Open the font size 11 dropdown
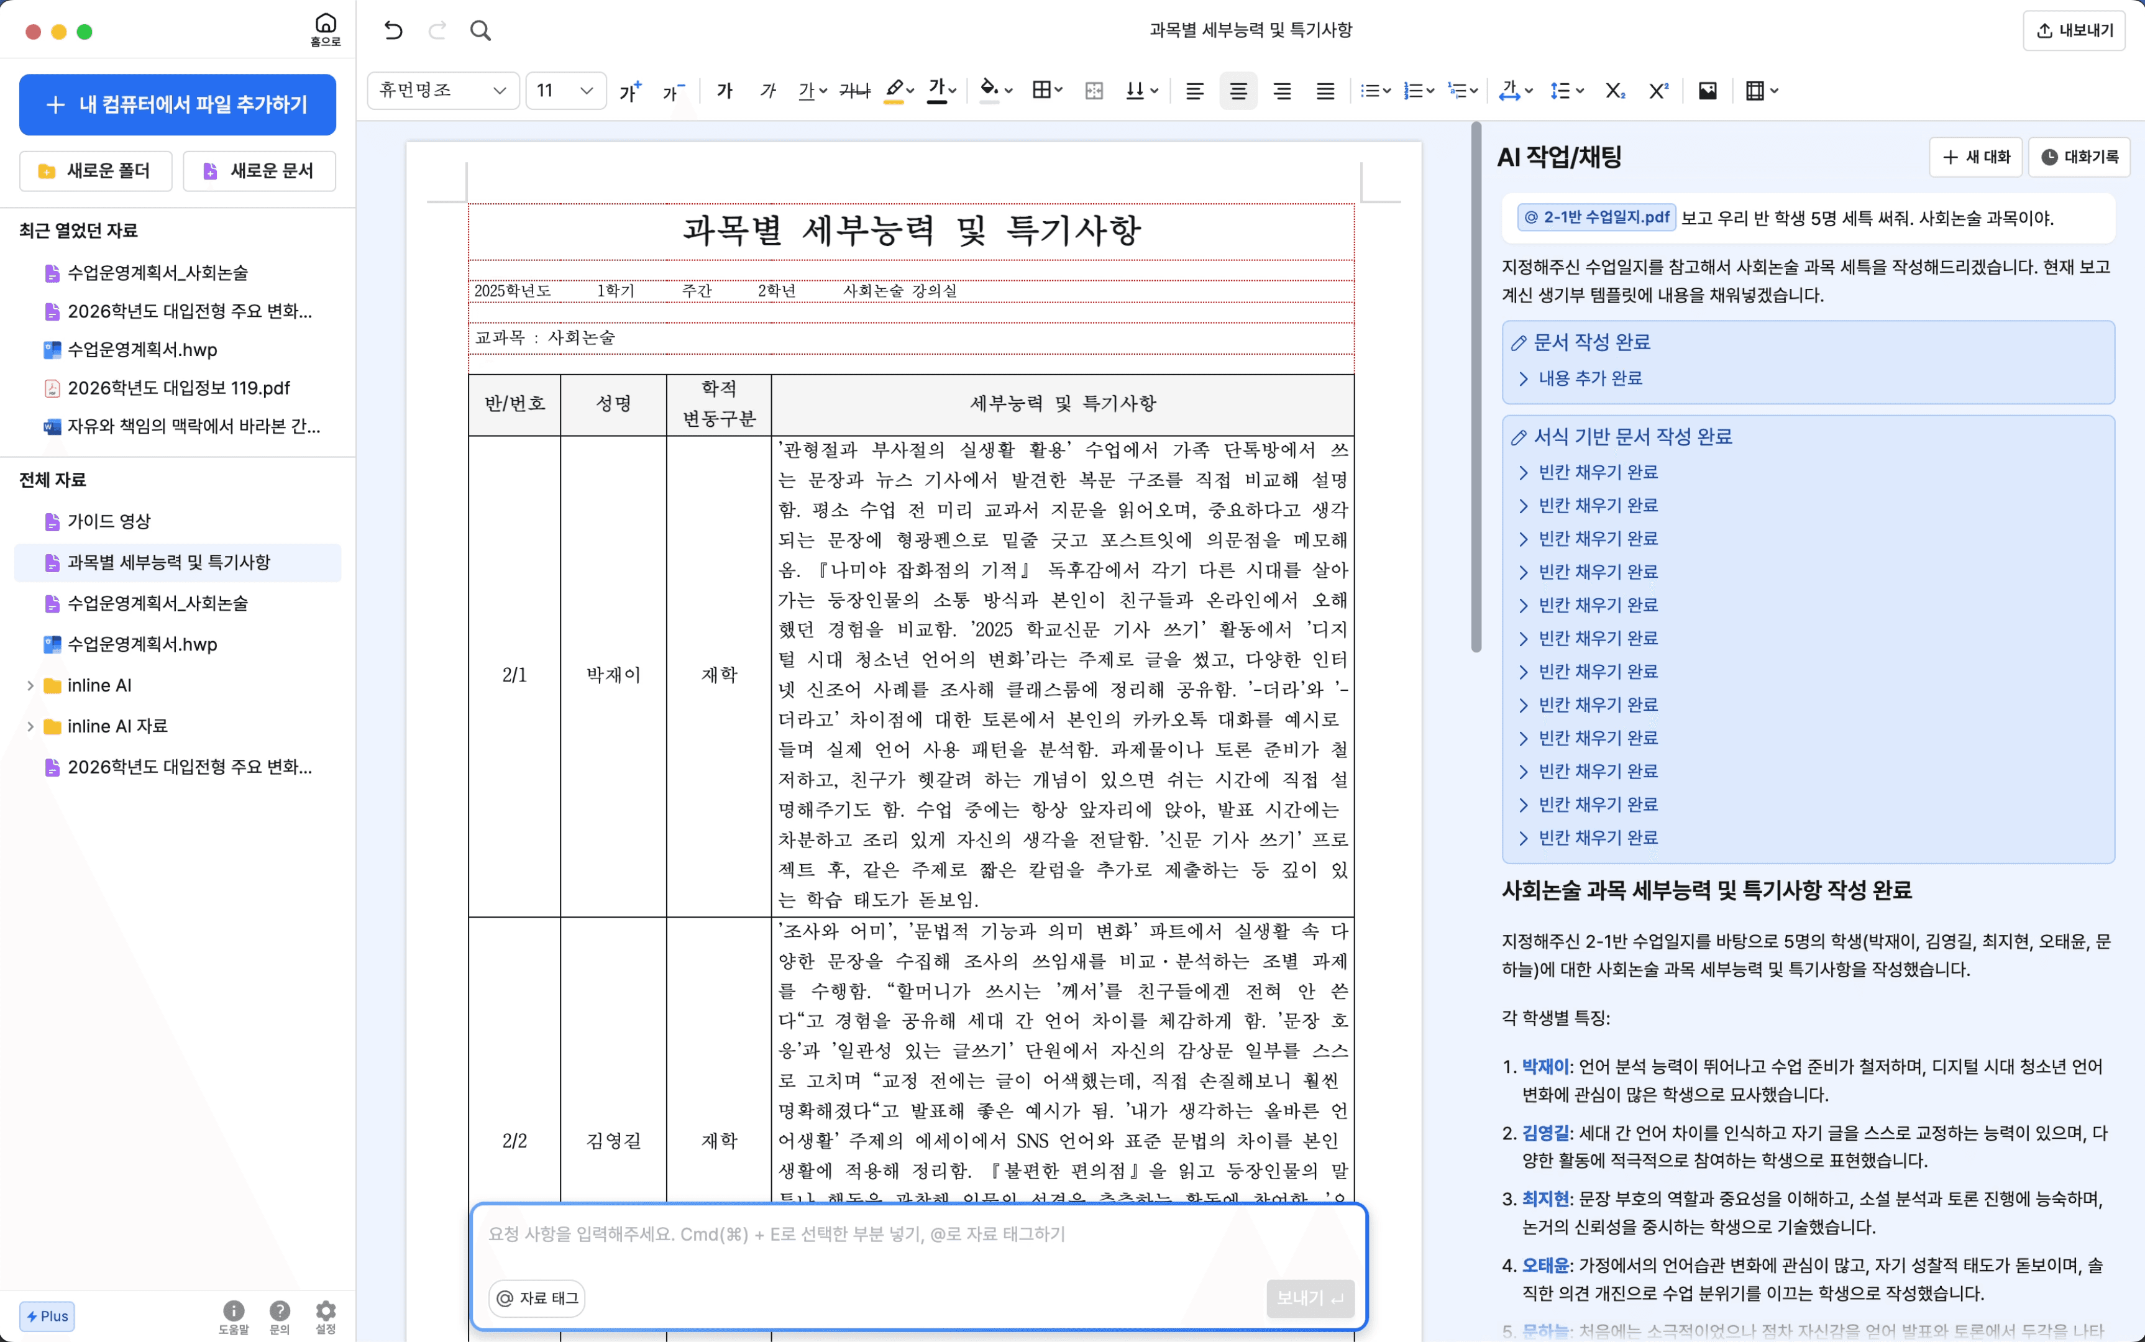Image resolution: width=2145 pixels, height=1342 pixels. point(565,91)
